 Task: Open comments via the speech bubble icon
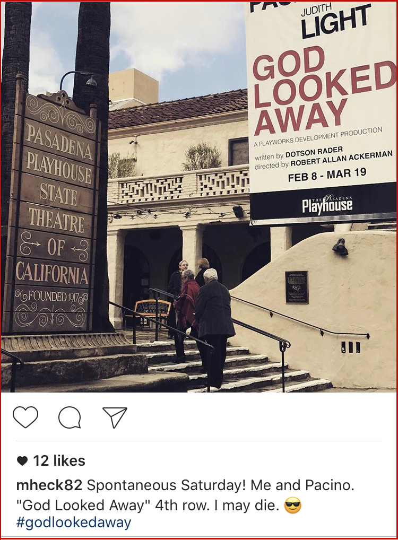(70, 417)
